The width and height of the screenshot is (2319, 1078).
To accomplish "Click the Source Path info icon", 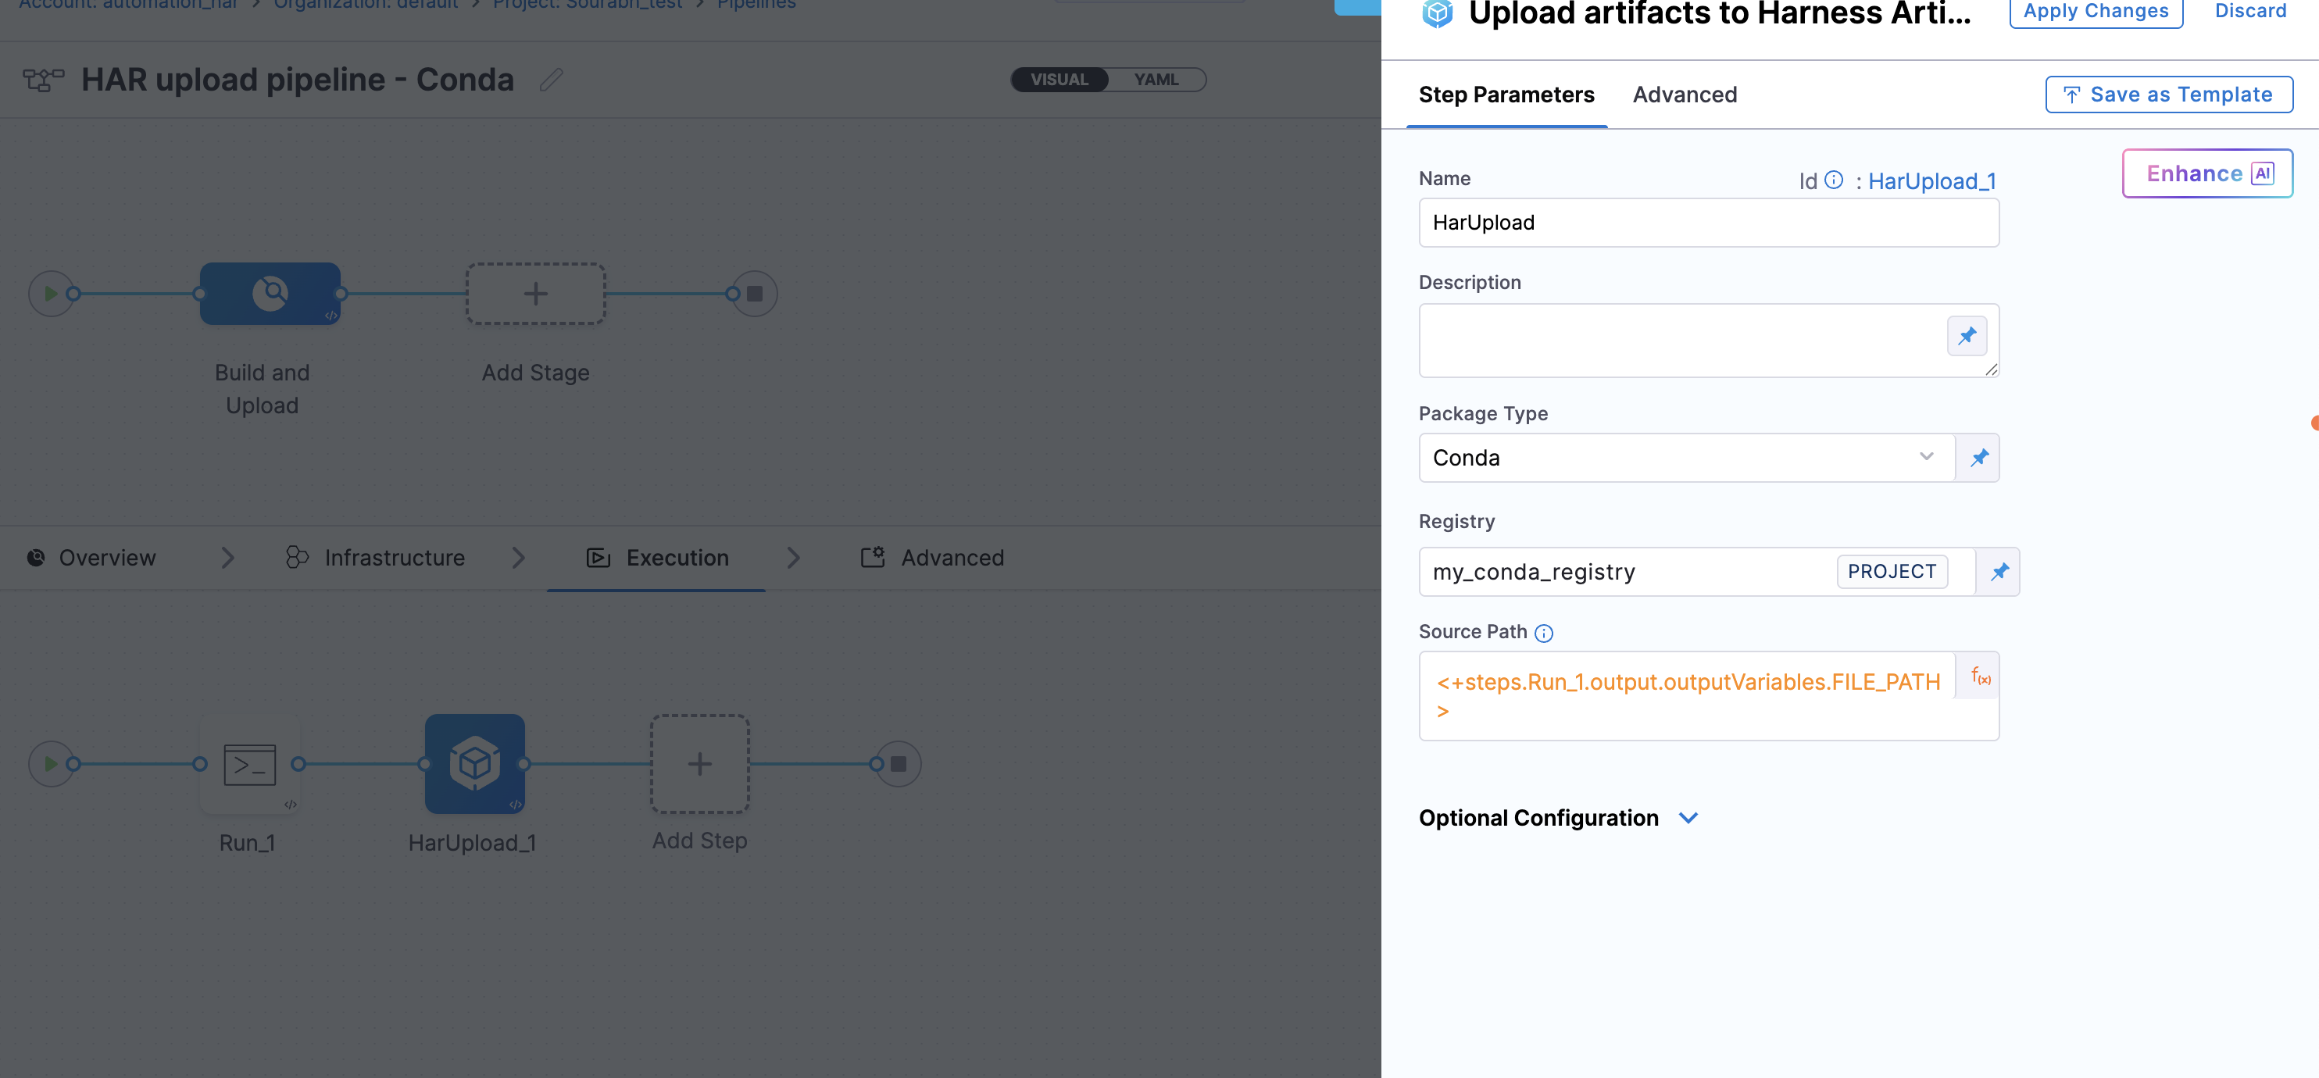I will click(1545, 634).
